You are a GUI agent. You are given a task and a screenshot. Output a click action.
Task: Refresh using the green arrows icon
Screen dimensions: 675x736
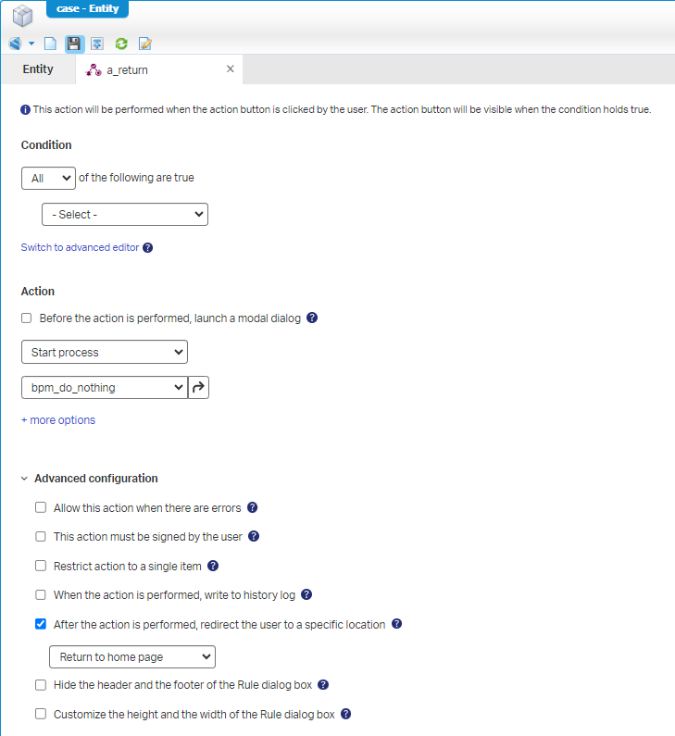point(121,44)
